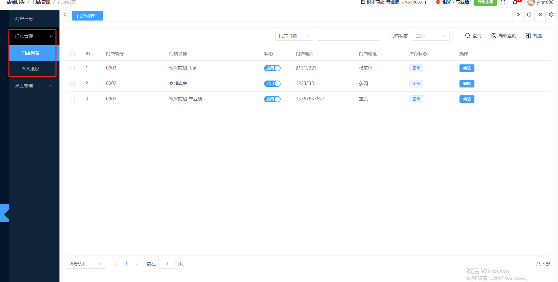Expand the 员工管理 sidebar menu

[34, 86]
